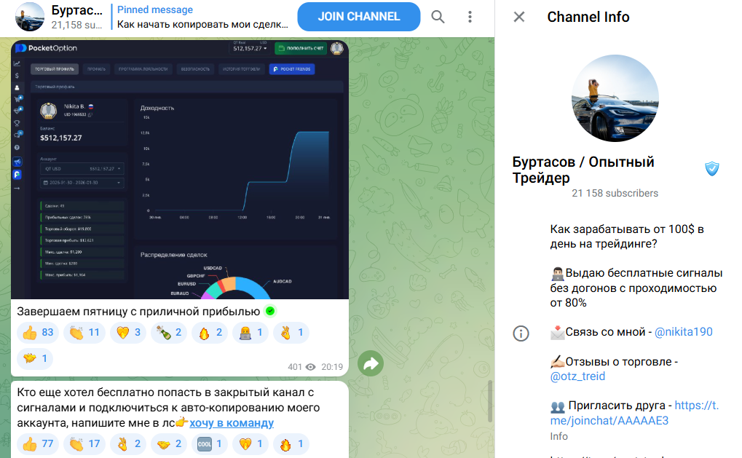Click the 401 views eye icon
Image resolution: width=742 pixels, height=458 pixels.
tap(310, 367)
